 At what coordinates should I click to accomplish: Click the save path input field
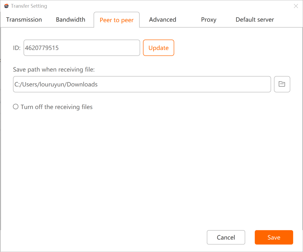pos(142,84)
